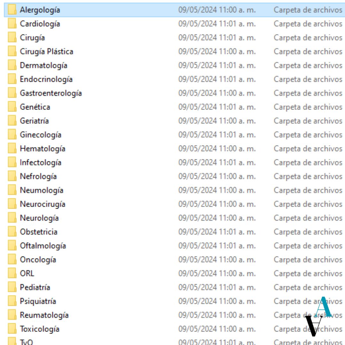Select the Hematología folder icon
This screenshot has height=345, width=345.
[12, 149]
